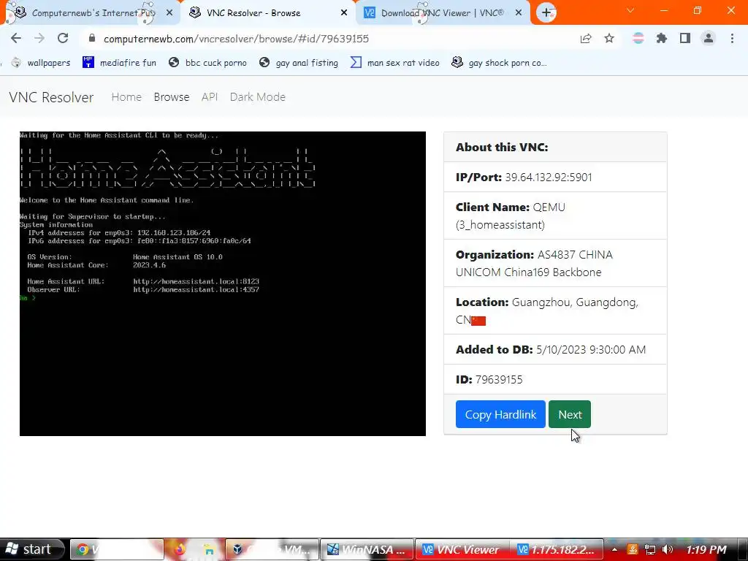Select the IP/Port value 39.64.132.92:5901

point(548,177)
